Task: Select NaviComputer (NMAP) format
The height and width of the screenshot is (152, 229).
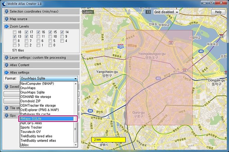Action: [47, 84]
